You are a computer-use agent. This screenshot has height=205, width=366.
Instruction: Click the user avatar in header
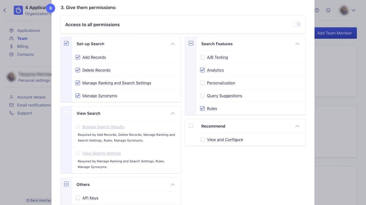tap(344, 10)
